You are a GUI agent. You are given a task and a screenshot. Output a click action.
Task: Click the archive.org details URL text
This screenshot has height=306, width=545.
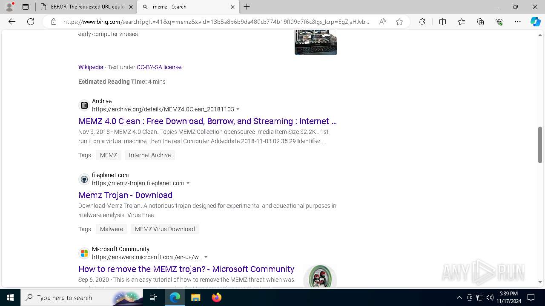163,109
